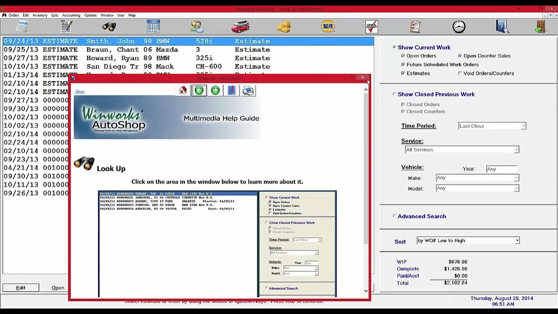Open the clipboard checklist icon
Screen dimensions: 558x314
[415, 27]
